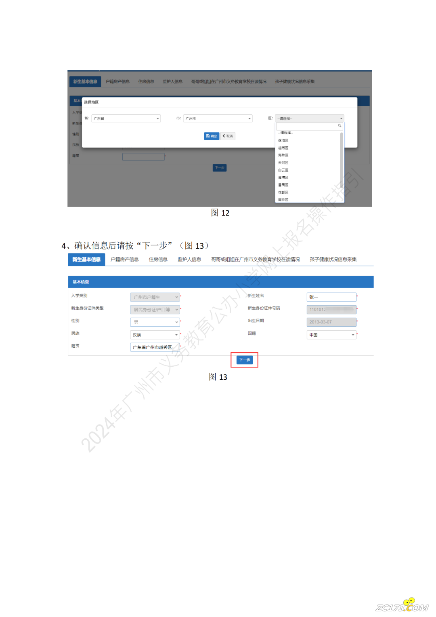Click the 新生身份证件号码 field
The width and height of the screenshot is (436, 617).
coord(331,310)
